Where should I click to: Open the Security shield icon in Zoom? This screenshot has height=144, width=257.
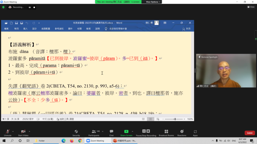click(76, 131)
